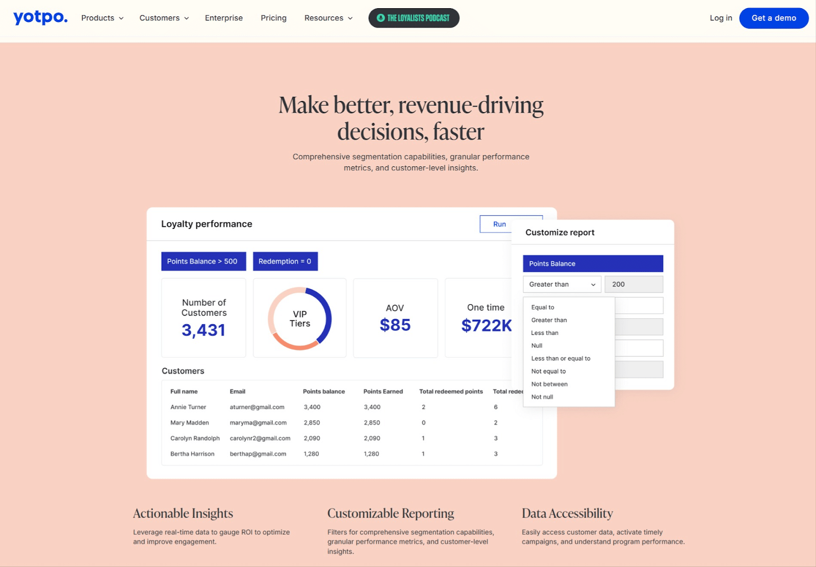Click the Log in link
The image size is (816, 567).
[x=721, y=18]
